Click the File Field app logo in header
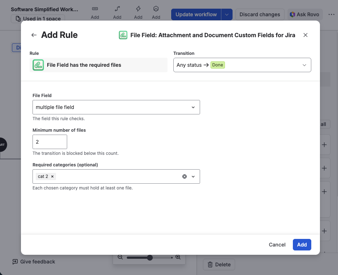 (x=123, y=35)
